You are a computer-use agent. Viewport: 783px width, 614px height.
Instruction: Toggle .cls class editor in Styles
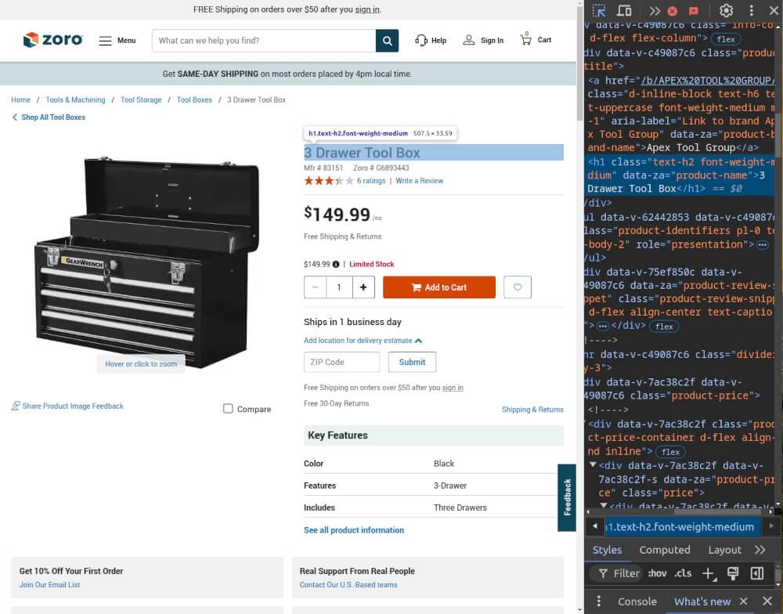point(683,573)
